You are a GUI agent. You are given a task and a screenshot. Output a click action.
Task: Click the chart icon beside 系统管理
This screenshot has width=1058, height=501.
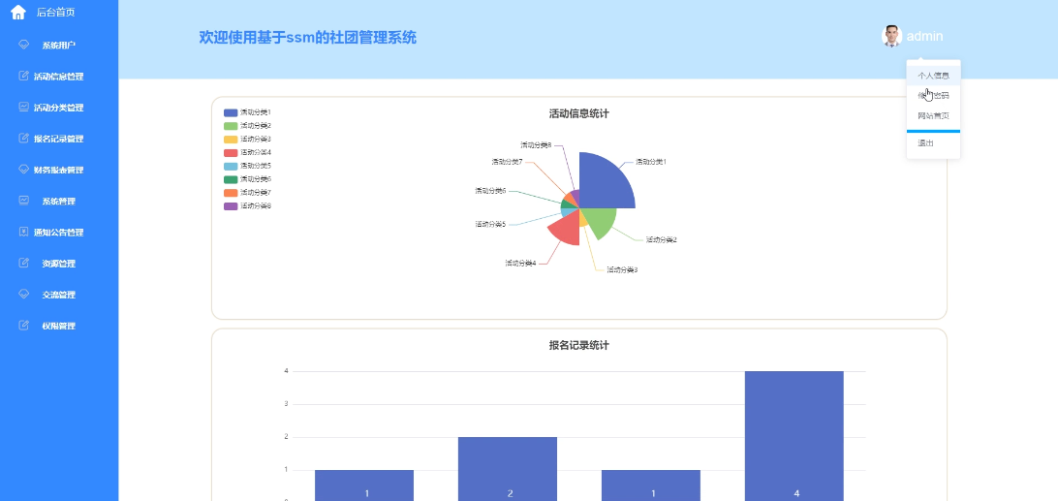[x=23, y=200]
